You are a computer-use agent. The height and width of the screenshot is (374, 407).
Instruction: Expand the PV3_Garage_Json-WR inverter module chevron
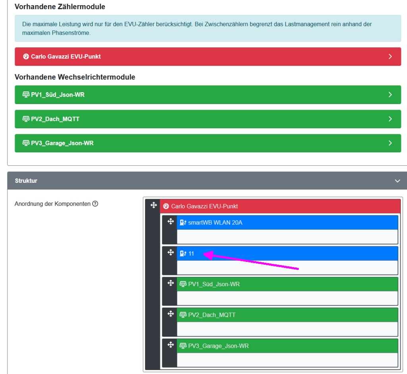(x=390, y=143)
